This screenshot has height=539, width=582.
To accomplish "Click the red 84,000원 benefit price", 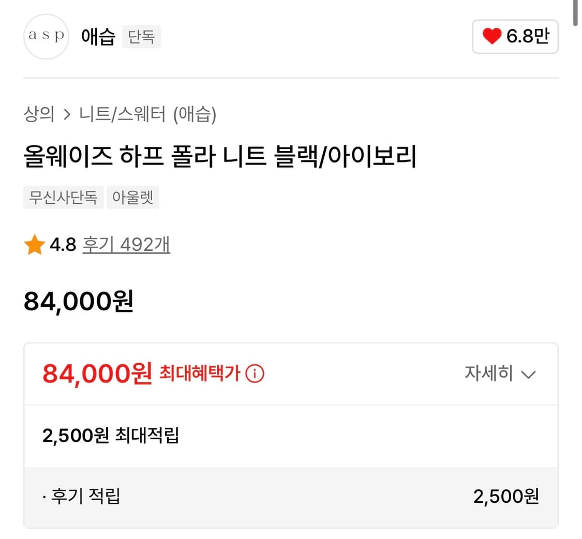I will 97,373.
